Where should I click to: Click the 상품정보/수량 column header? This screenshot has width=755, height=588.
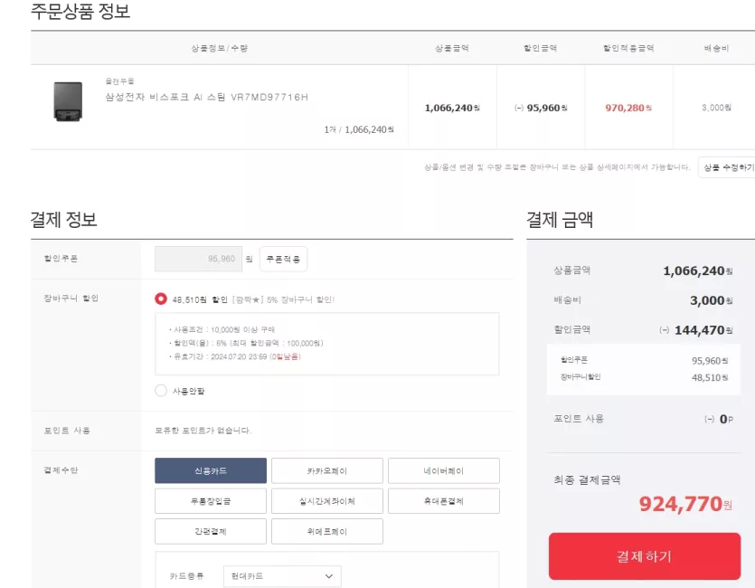[219, 48]
